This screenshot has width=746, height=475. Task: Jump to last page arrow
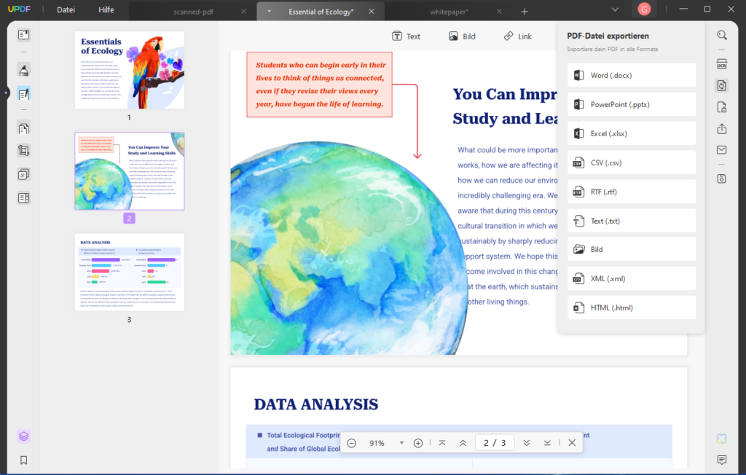pyautogui.click(x=547, y=443)
